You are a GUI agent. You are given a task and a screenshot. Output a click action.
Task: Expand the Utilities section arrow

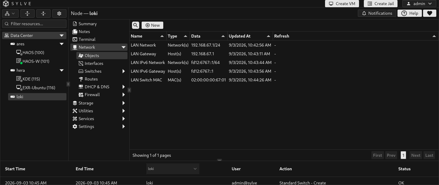coord(124,111)
